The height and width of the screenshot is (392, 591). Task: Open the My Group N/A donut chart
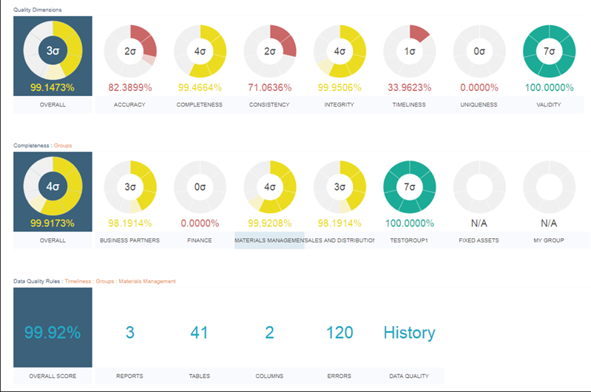tap(549, 187)
